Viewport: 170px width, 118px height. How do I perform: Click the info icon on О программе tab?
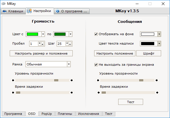pos(58,11)
